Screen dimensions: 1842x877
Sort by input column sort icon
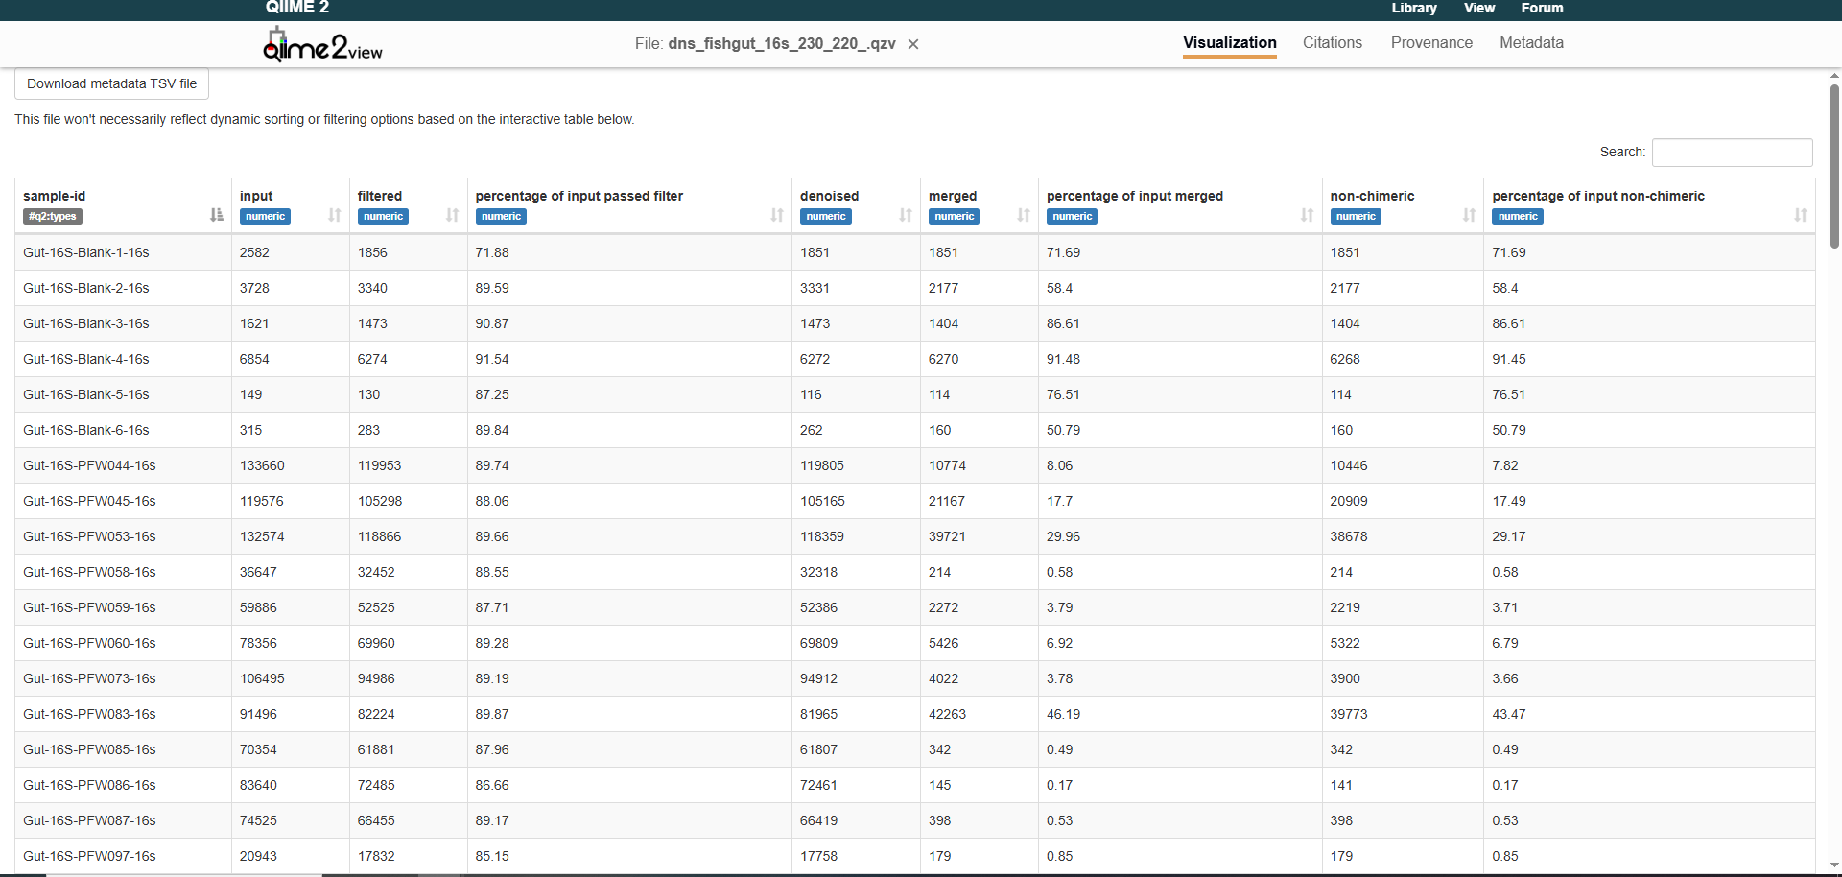tap(334, 215)
